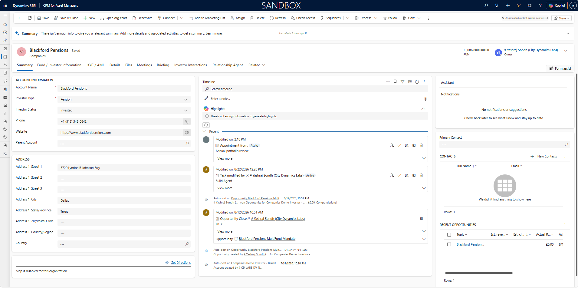578x288 pixels.
Task: Click the timeline bookmark icon
Action: click(395, 82)
